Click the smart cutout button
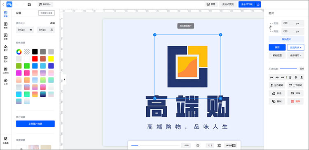The width and height of the screenshot is (309, 150). 277,56
